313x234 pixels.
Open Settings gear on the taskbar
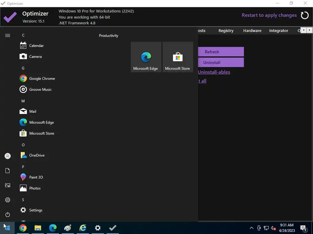(x=98, y=228)
